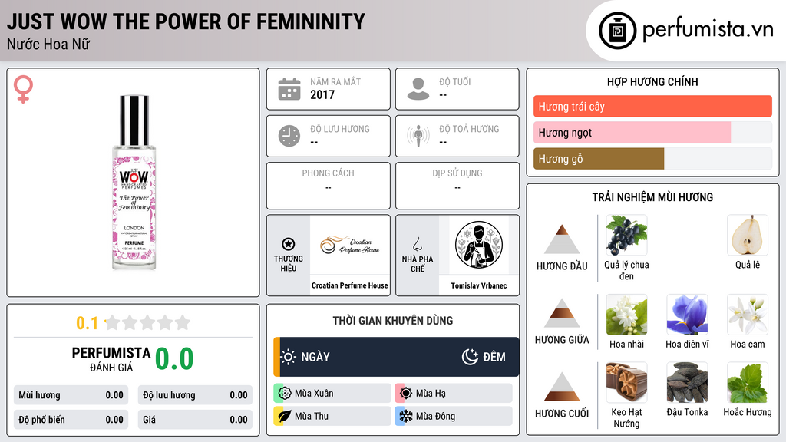
Task: Click the Thời gian khuyên dùng heading
Action: click(x=392, y=321)
